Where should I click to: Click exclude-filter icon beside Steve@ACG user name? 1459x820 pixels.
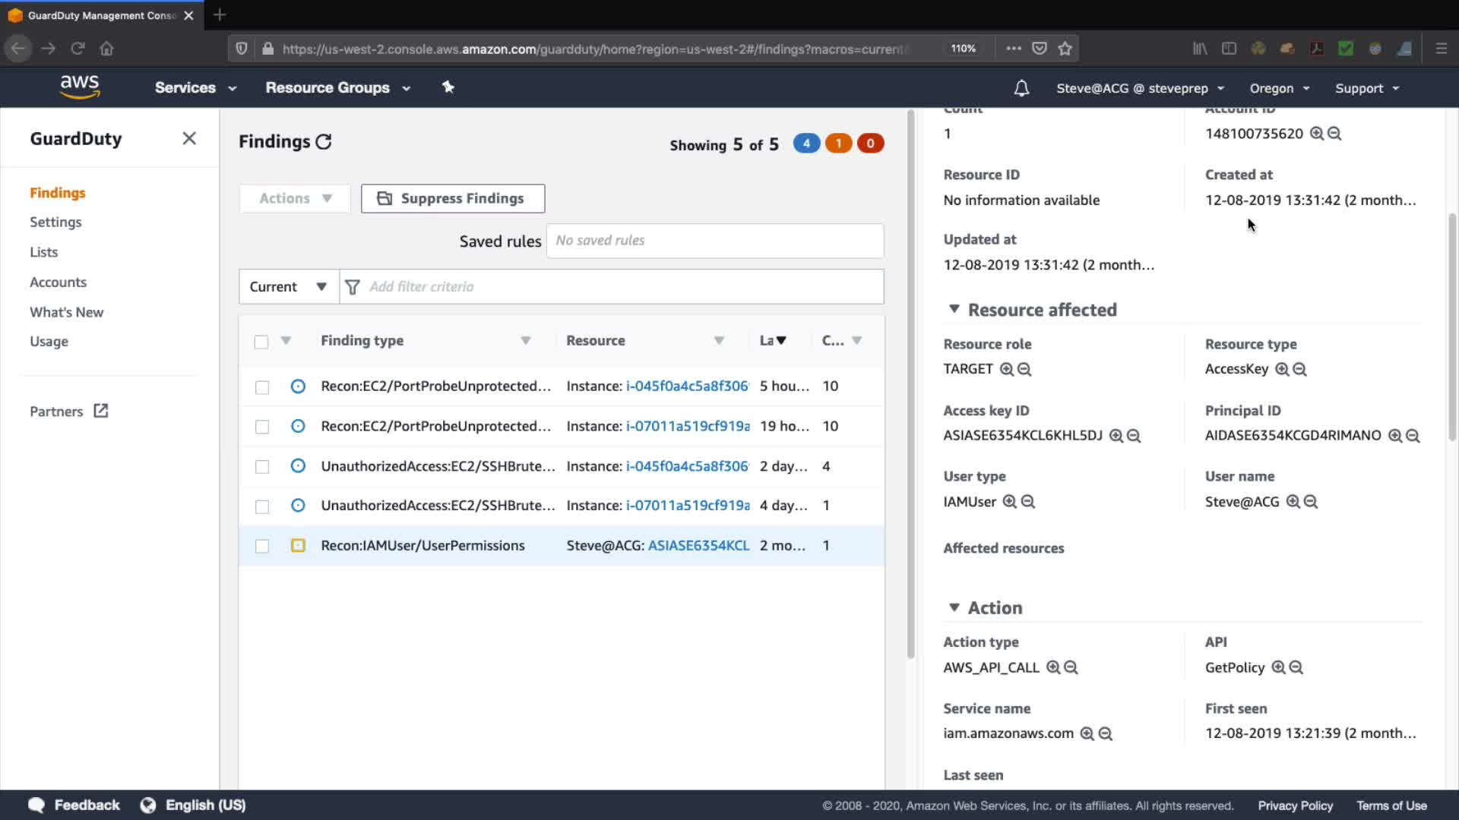(1311, 502)
